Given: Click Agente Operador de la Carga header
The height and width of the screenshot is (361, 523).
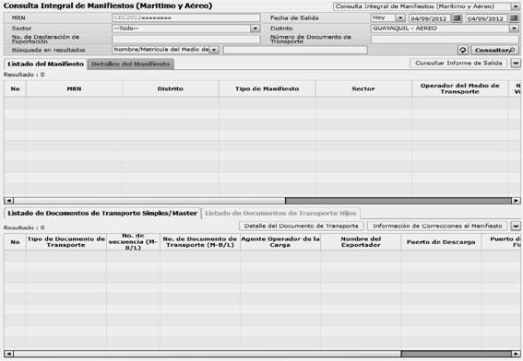Looking at the screenshot, I should [280, 242].
